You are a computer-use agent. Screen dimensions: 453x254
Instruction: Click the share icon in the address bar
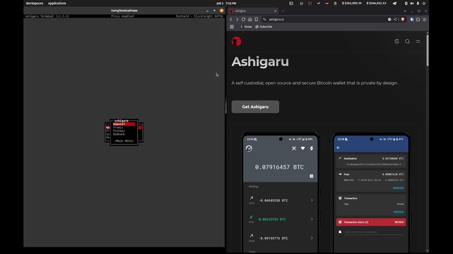click(395, 19)
